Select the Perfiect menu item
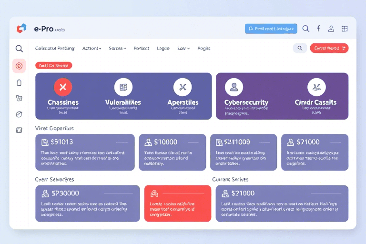This screenshot has width=366, height=244. (142, 48)
